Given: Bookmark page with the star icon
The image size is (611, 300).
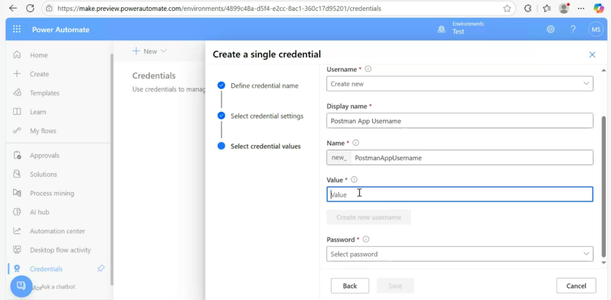Looking at the screenshot, I should point(507,8).
